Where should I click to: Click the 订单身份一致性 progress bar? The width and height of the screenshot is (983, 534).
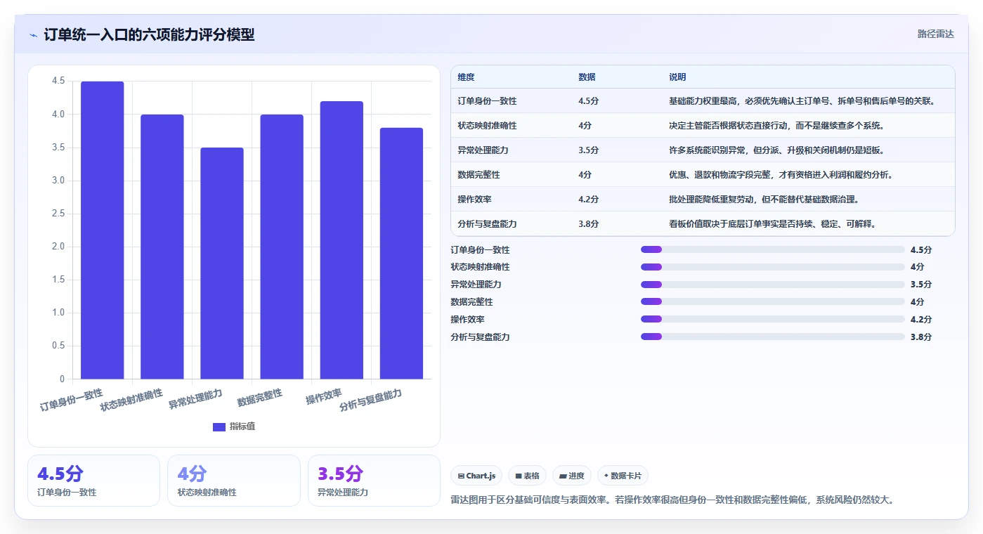[772, 249]
